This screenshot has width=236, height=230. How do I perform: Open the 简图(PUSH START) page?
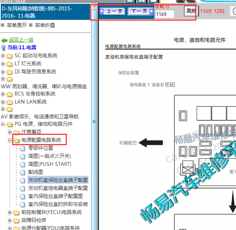50,164
